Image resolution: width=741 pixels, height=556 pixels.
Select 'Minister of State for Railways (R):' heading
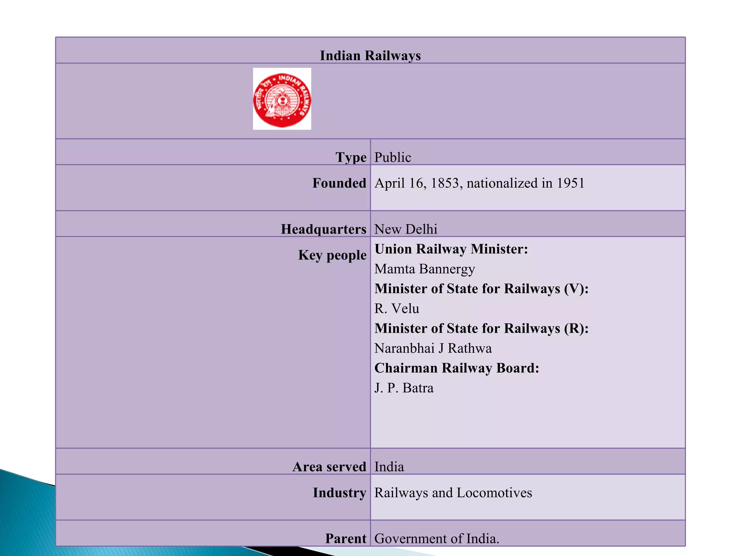(x=482, y=329)
